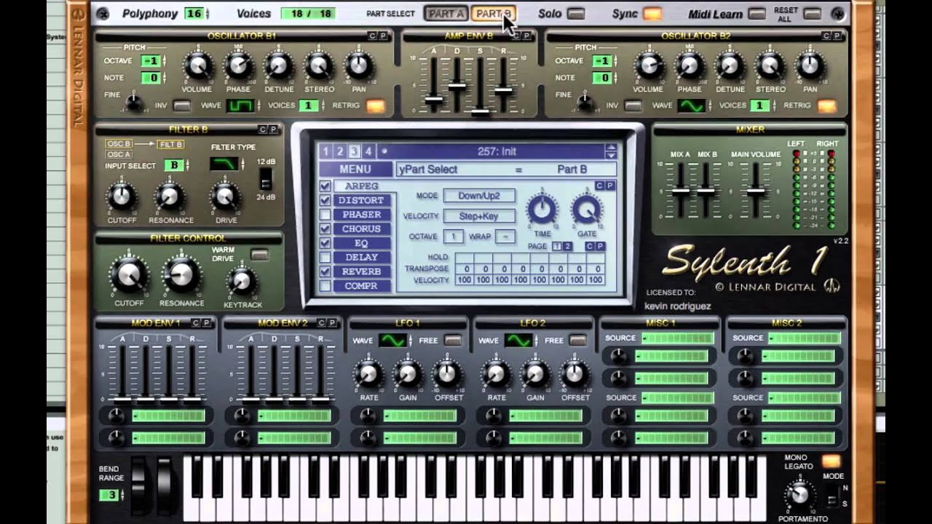Viewport: 932px width, 524px height.
Task: Turn off the Sync switch
Action: pyautogui.click(x=652, y=14)
